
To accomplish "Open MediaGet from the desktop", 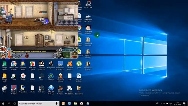I will 51,77.
